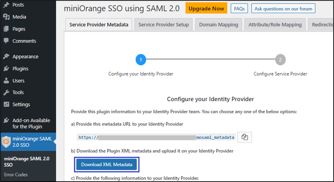Click the Users person icon
The width and height of the screenshot is (334, 182).
point(6,81)
